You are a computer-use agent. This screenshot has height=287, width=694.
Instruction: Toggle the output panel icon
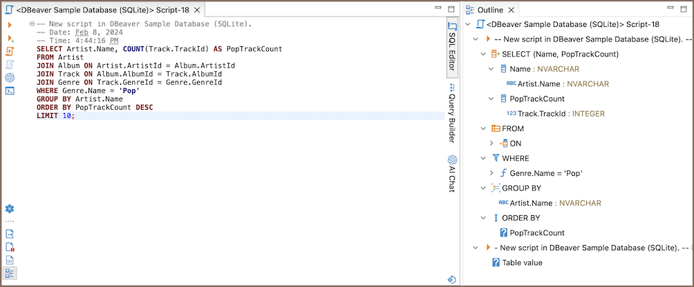10,234
